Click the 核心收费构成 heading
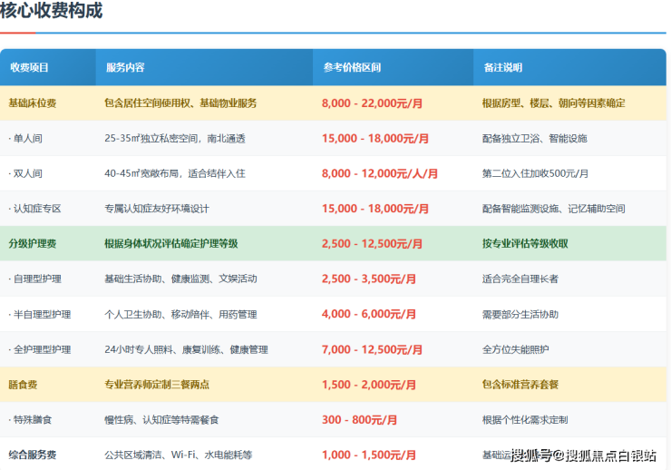 52,12
